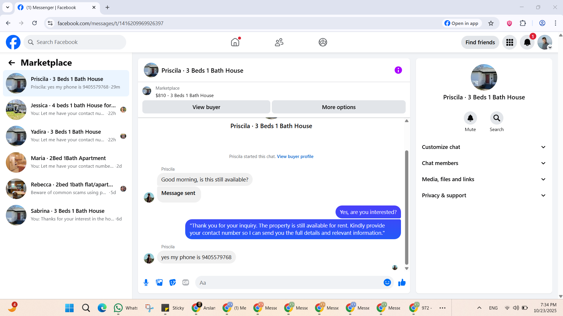Open the Jessica 4 beds 1 bath House chat

click(x=66, y=110)
